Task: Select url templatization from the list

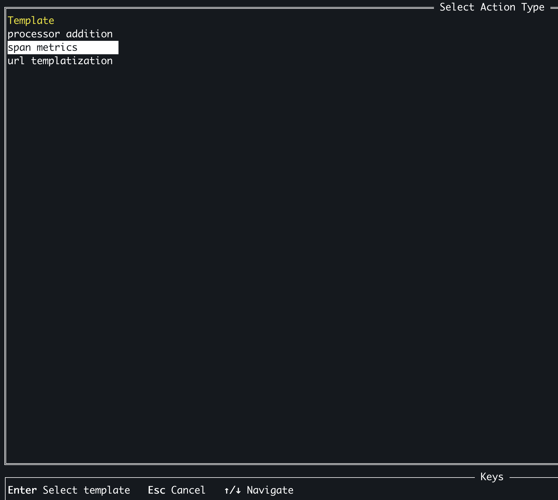Action: coord(60,60)
